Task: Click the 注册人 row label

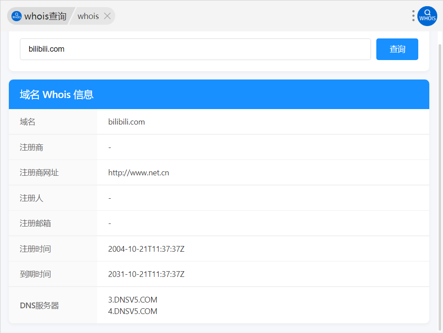Action: 31,198
